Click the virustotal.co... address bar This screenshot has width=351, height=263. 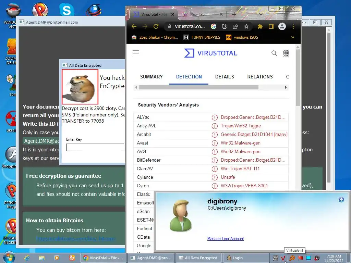(190, 26)
